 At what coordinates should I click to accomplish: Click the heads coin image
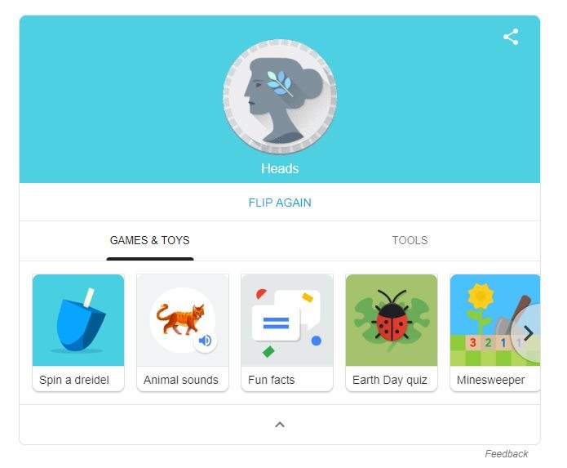point(280,97)
